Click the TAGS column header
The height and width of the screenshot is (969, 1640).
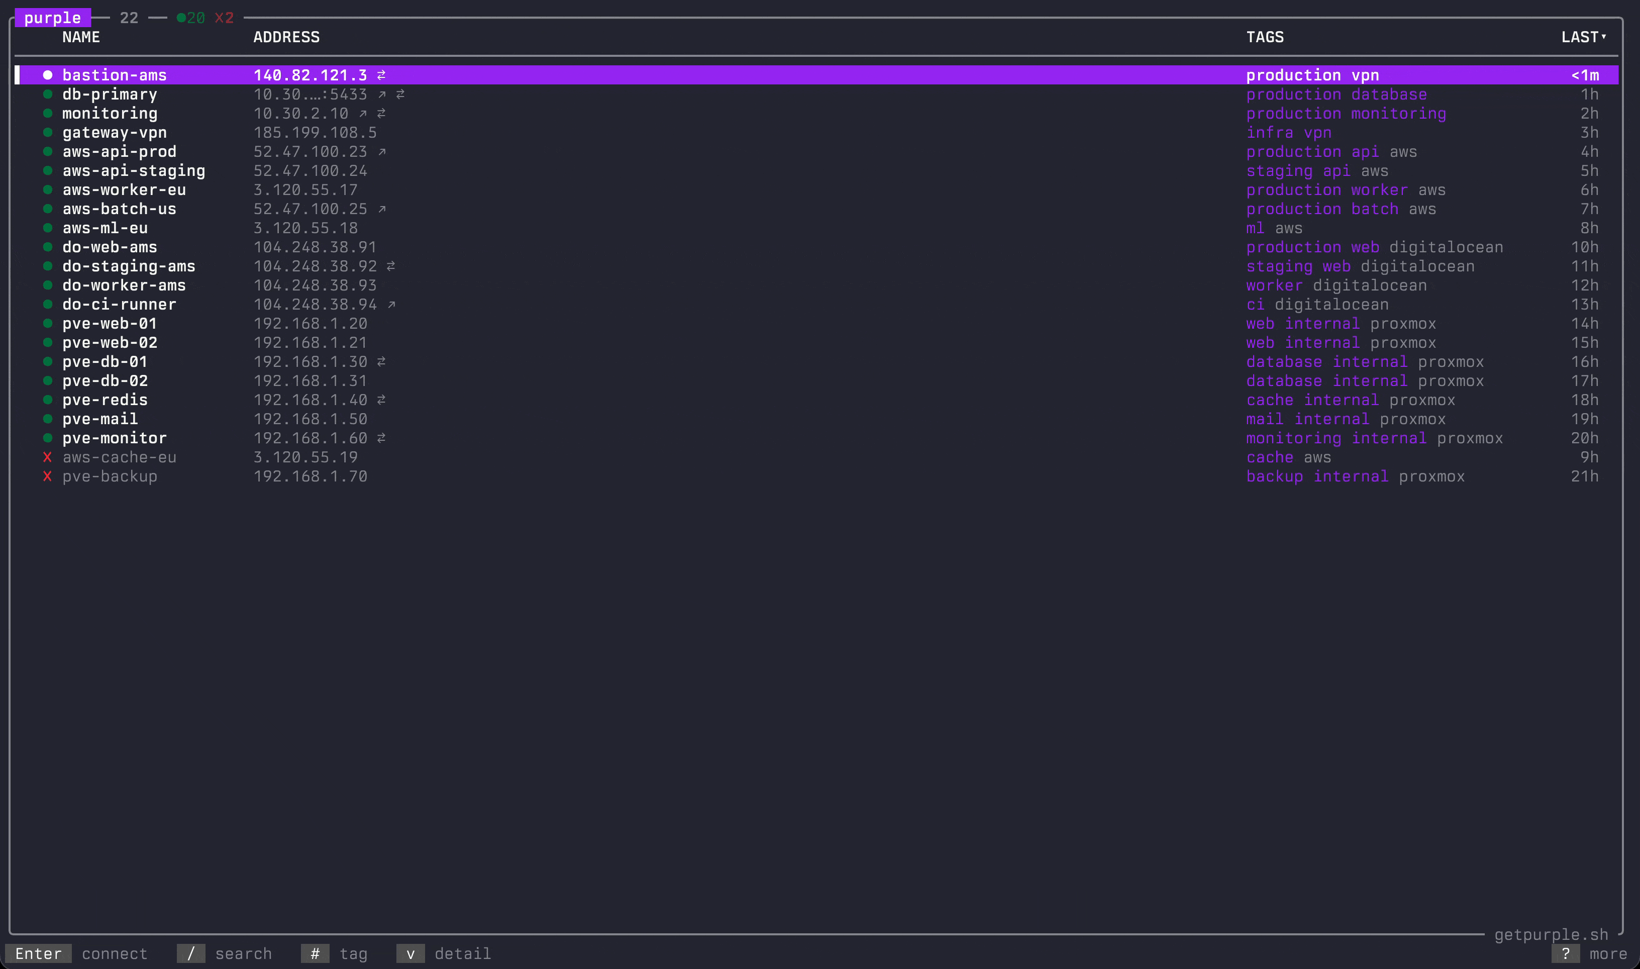[1265, 37]
